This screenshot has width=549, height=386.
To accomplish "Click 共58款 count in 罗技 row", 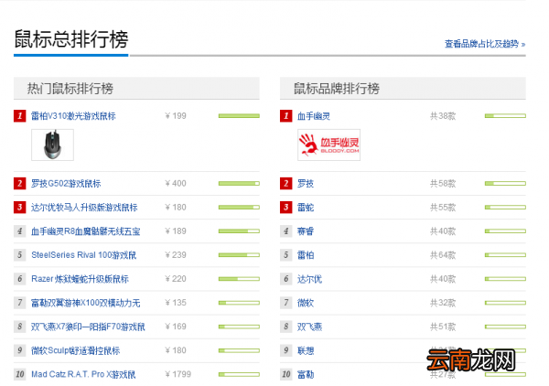I will tap(443, 183).
